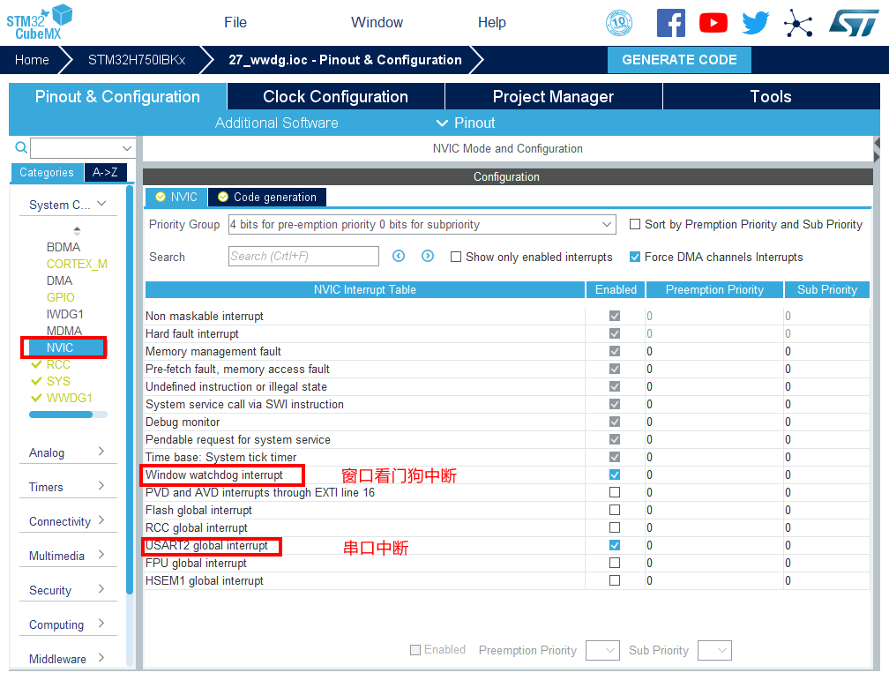The image size is (889, 680).
Task: Click the STM32CubeMX logo icon
Action: tap(40, 22)
